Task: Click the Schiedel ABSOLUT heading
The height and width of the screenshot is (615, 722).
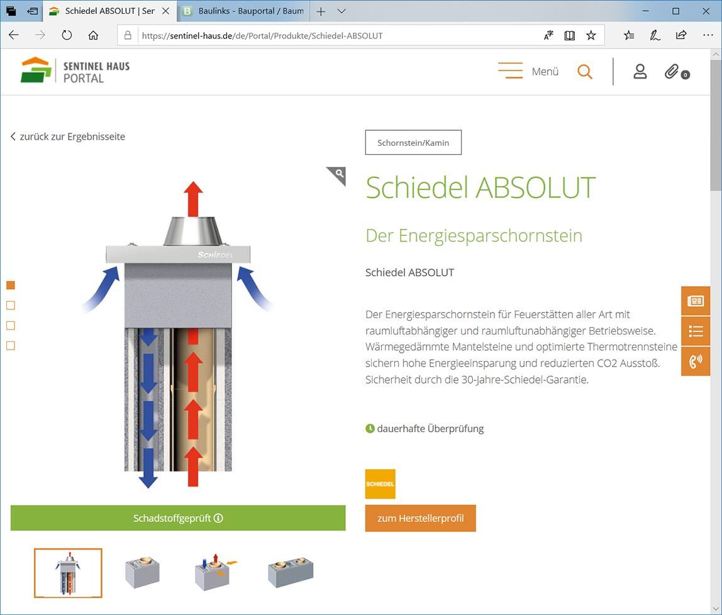Action: [x=480, y=187]
